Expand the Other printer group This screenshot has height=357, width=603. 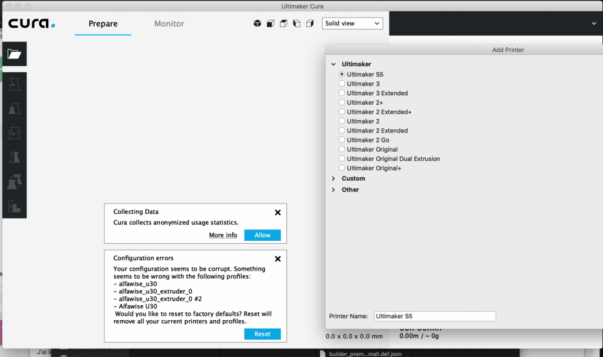(333, 190)
